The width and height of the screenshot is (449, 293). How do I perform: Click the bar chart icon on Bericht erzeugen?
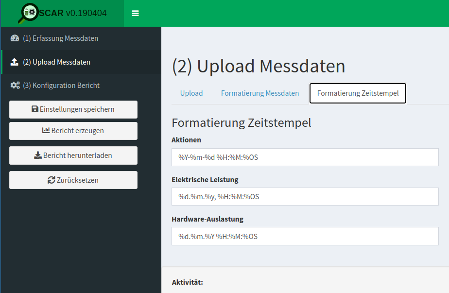pyautogui.click(x=46, y=130)
